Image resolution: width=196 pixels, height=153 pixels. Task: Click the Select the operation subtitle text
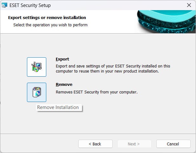point(50,25)
